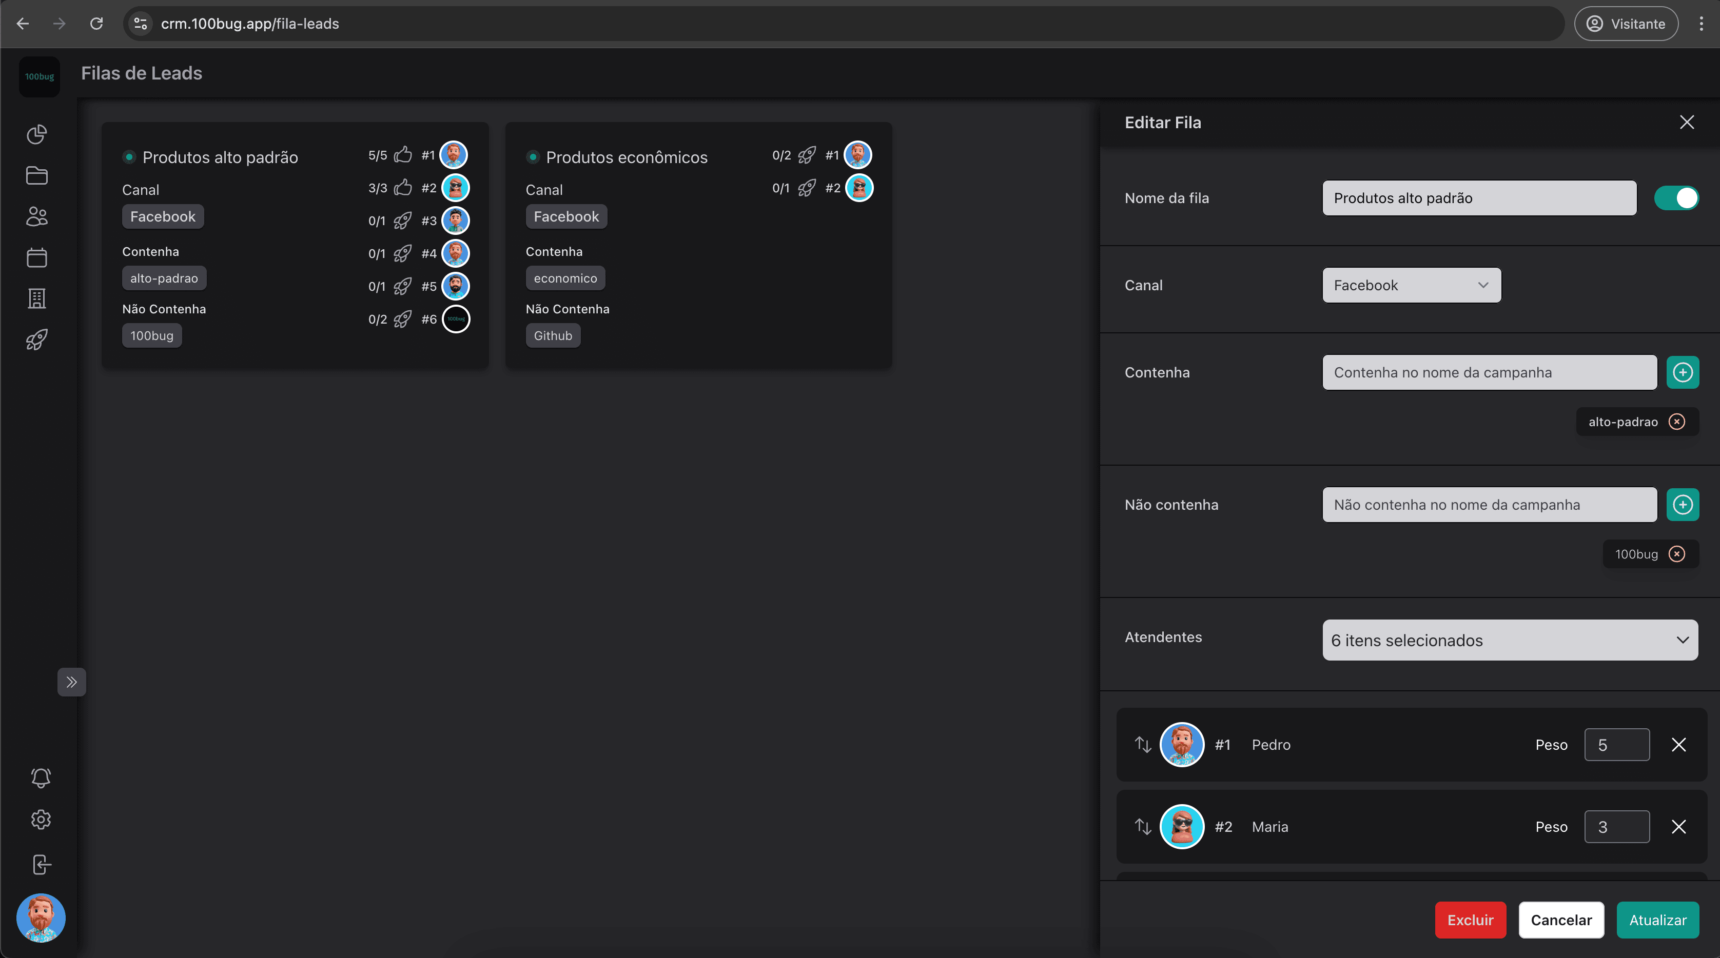Open the Produtos alto padrão queue card title
The height and width of the screenshot is (958, 1720).
(220, 157)
